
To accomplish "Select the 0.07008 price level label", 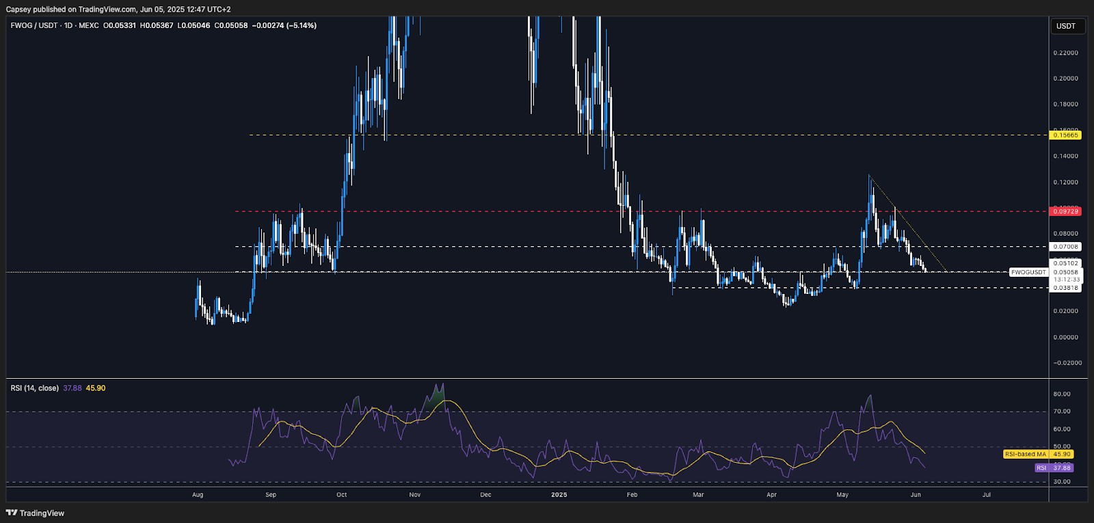I will pyautogui.click(x=1065, y=247).
